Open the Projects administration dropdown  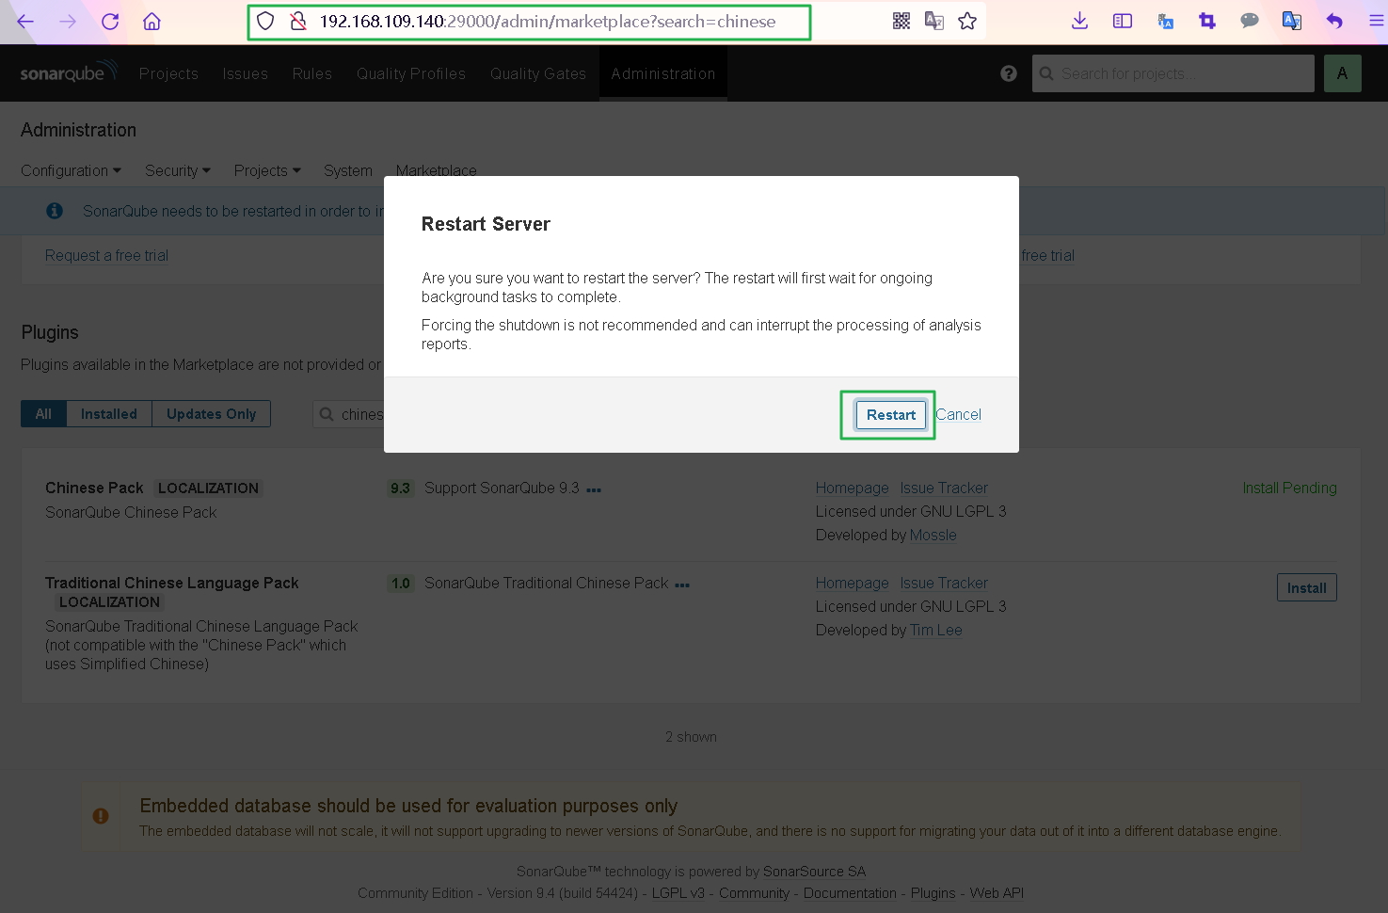tap(268, 170)
